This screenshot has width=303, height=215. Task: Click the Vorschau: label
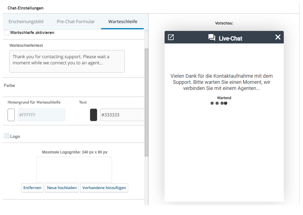224,23
